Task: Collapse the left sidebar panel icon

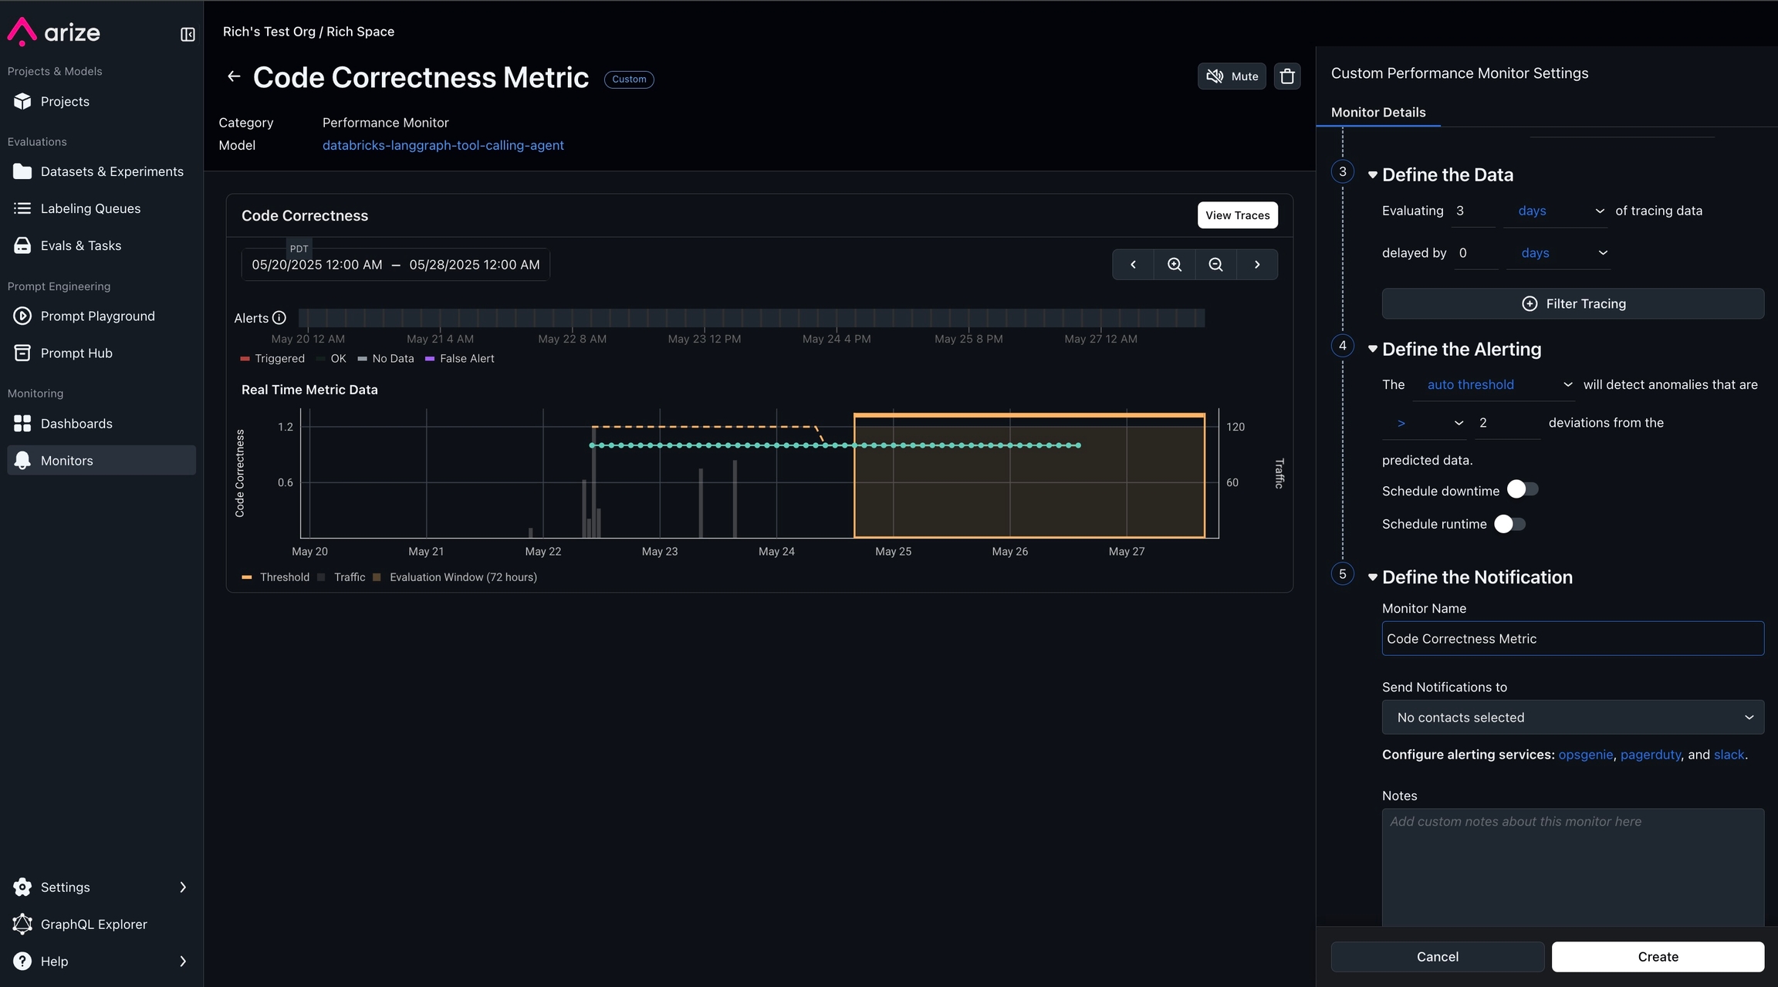Action: (x=188, y=34)
